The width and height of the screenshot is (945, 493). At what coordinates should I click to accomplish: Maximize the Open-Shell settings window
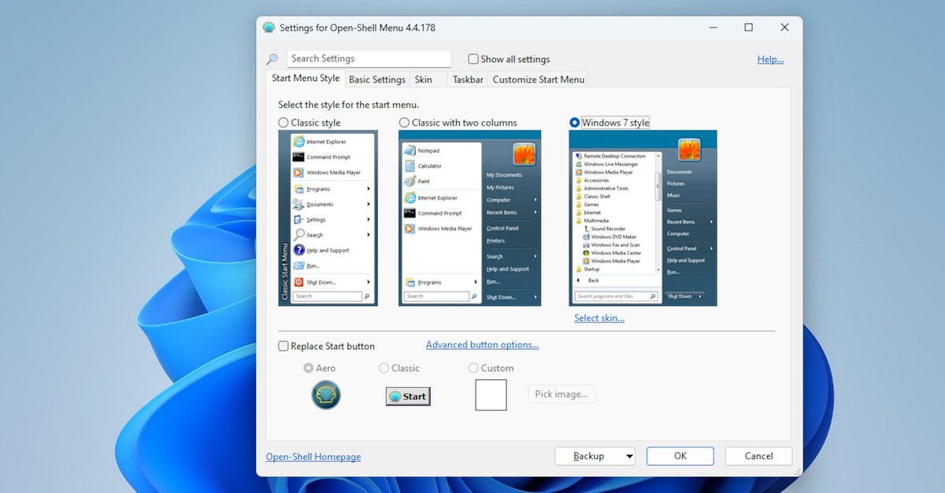point(749,28)
